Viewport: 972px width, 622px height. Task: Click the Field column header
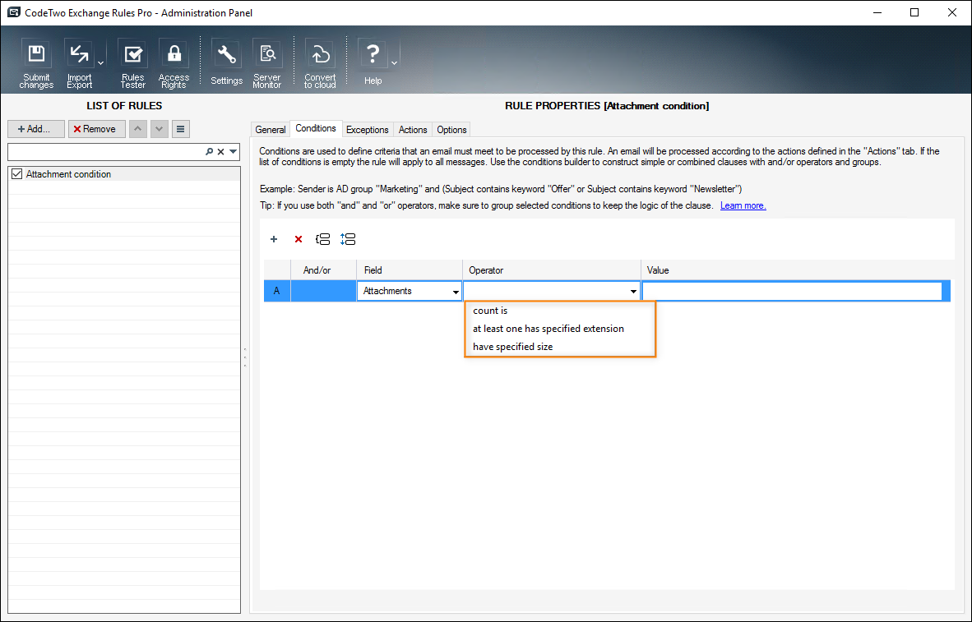click(410, 270)
